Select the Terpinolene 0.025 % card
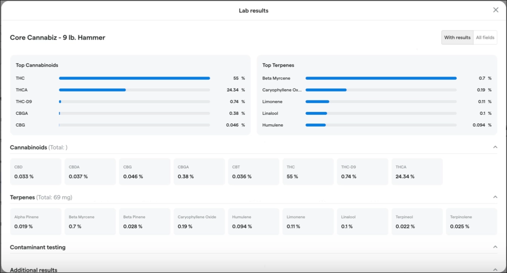Screen dimensions: 507x273 point(472,222)
